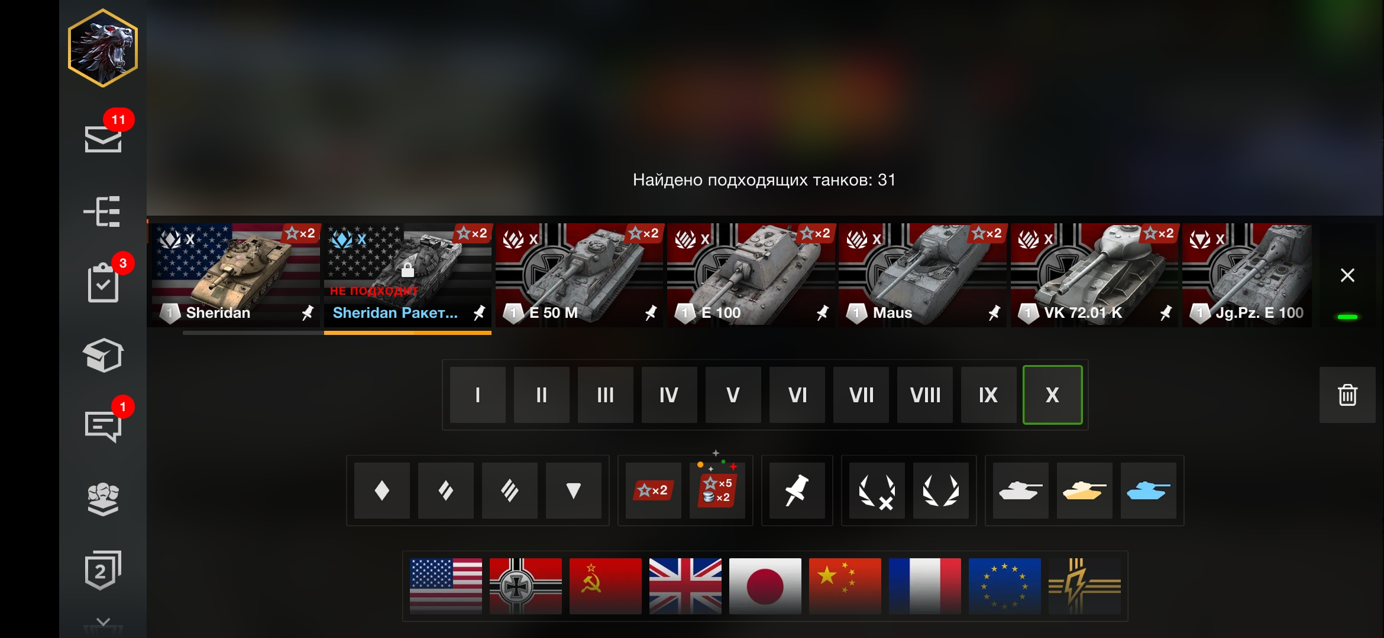The height and width of the screenshot is (638, 1384).
Task: Filter by Germany nation flag
Action: point(525,586)
